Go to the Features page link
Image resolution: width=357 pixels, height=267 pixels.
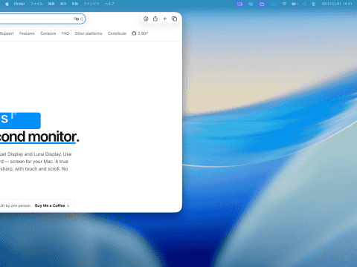27,33
